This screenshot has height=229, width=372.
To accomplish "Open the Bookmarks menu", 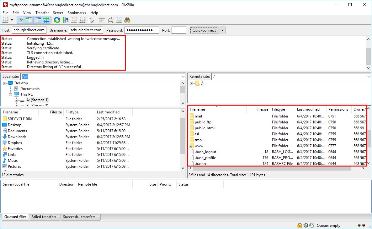I will coord(77,13).
